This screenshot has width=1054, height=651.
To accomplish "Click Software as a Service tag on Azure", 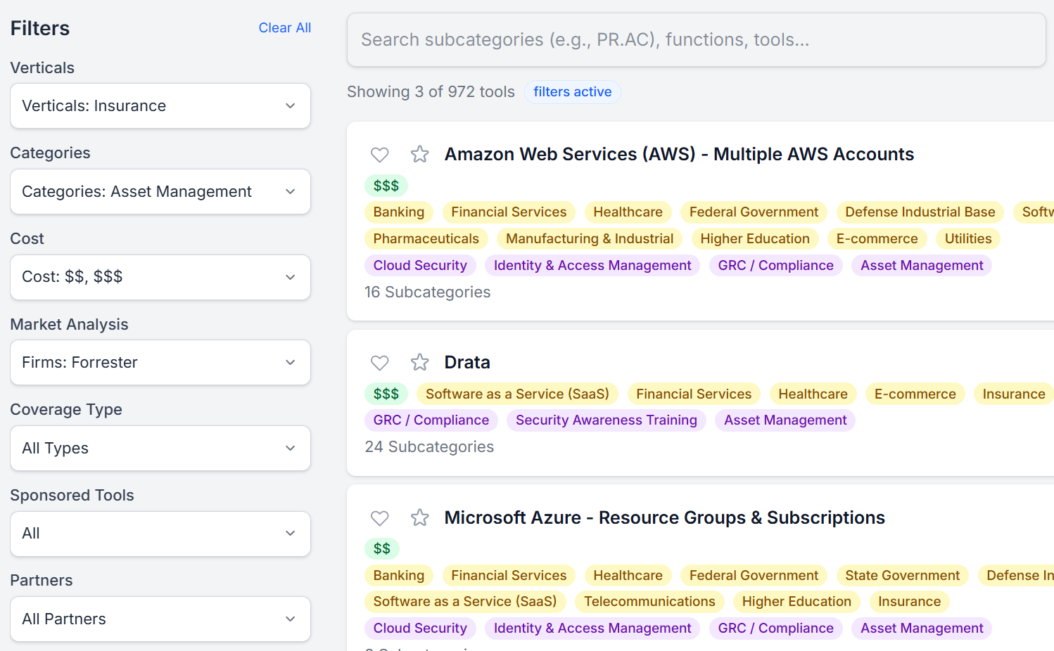I will click(465, 602).
